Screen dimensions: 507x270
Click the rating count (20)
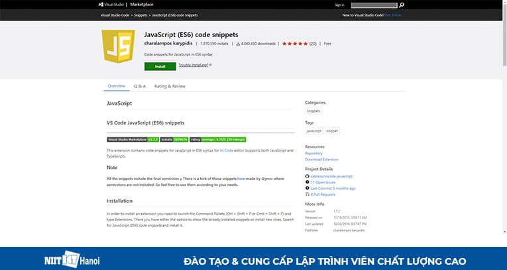pos(313,44)
